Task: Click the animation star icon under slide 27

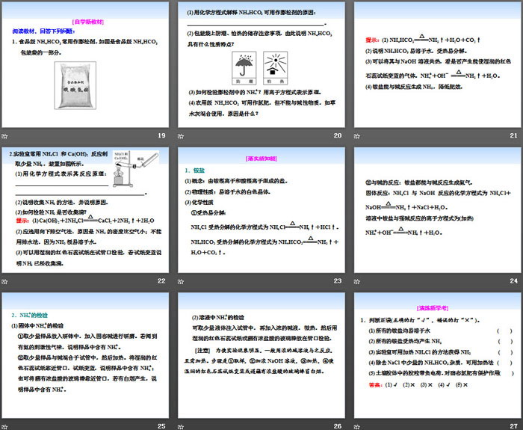Action: [355, 426]
